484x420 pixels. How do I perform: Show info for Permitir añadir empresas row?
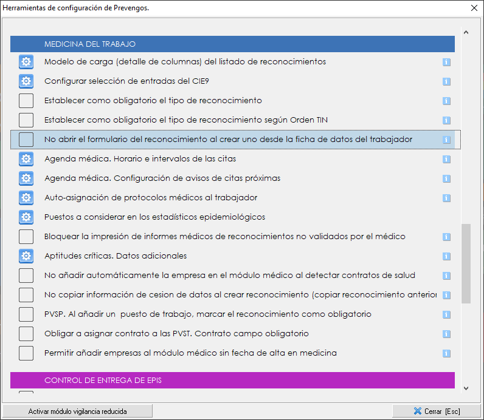(446, 353)
